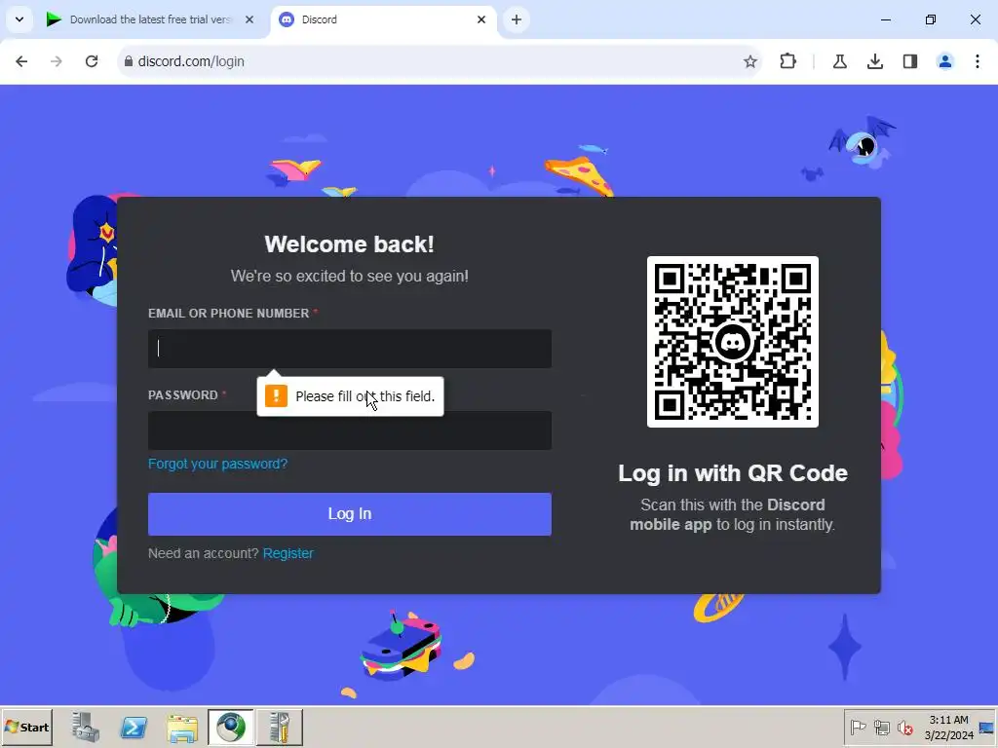Go back to previous page
Screen dimensions: 998x748
(21, 61)
